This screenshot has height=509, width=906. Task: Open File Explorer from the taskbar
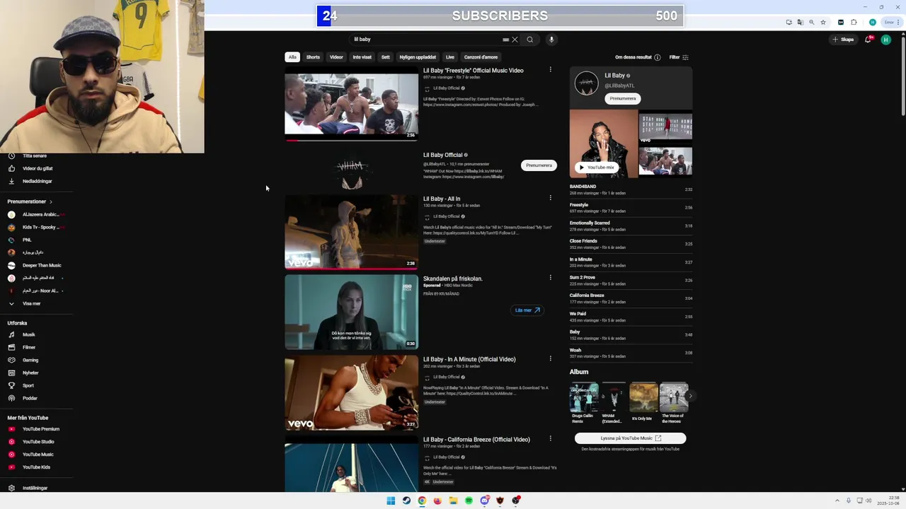pos(453,501)
